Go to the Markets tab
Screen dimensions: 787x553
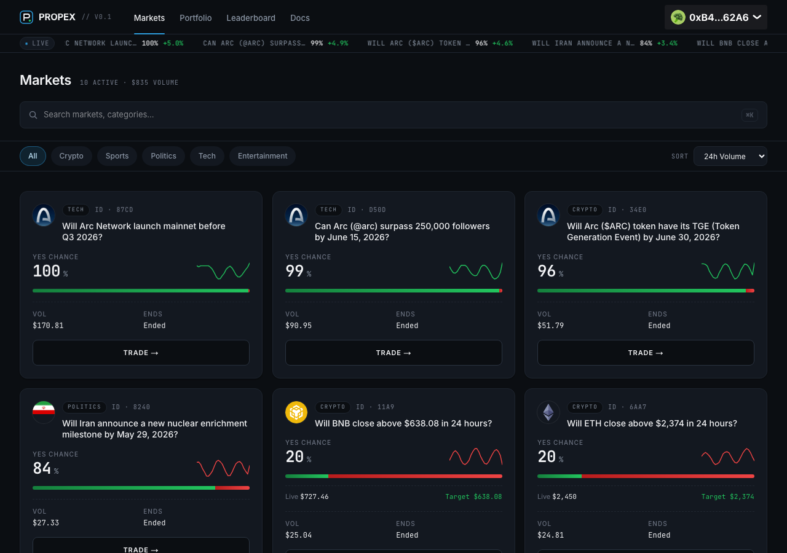(149, 18)
